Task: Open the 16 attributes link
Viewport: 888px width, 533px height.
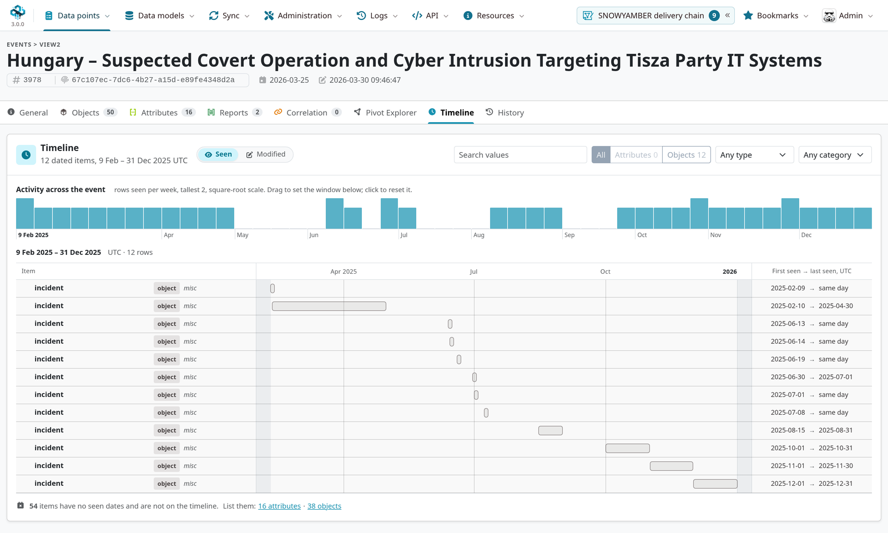Action: click(279, 506)
